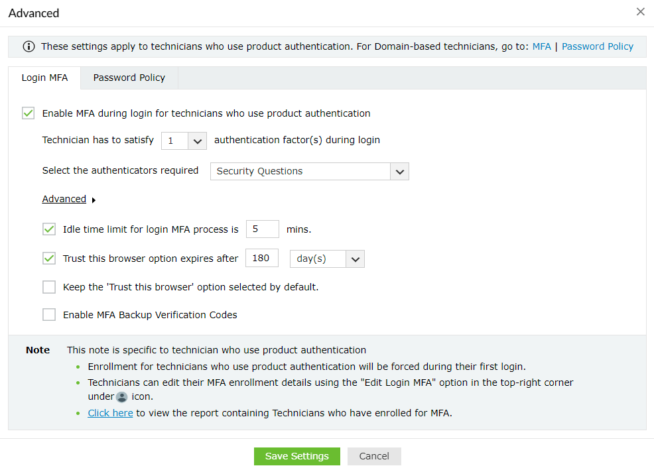Open the Password Policy link in notice
The image size is (654, 472).
click(597, 46)
